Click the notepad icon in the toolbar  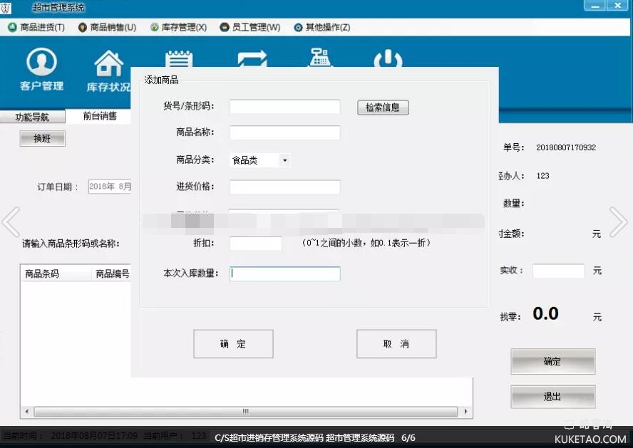tap(179, 59)
